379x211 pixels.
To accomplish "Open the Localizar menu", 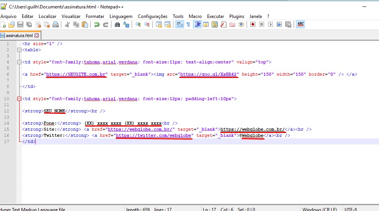I will pyautogui.click(x=47, y=16).
